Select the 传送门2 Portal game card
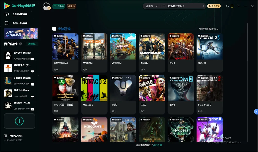Image resolution: width=258 pixels, height=152 pixels. click(x=209, y=53)
